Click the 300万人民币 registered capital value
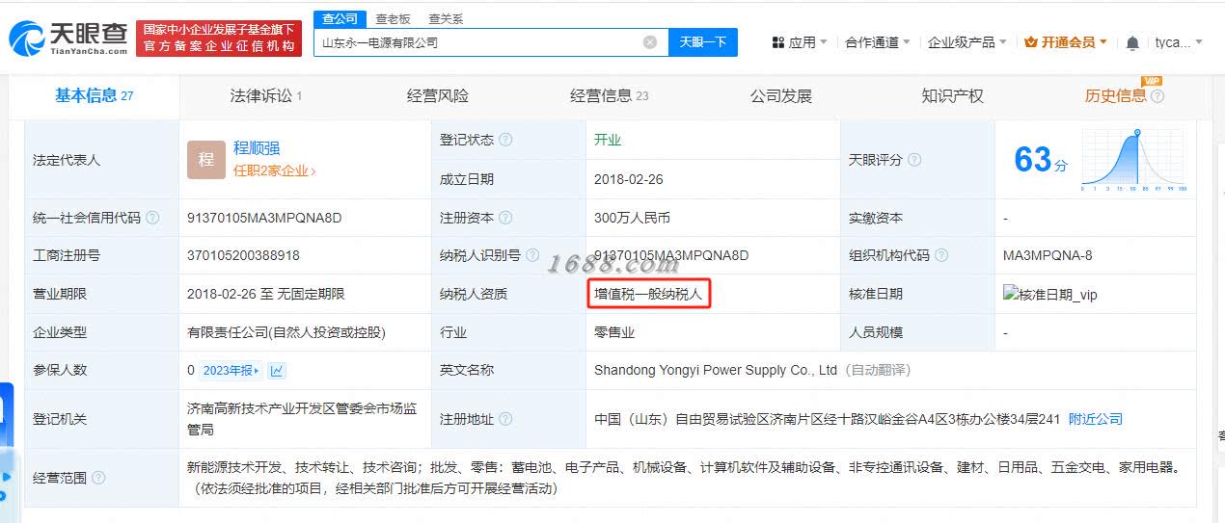The height and width of the screenshot is (523, 1225). tap(632, 218)
